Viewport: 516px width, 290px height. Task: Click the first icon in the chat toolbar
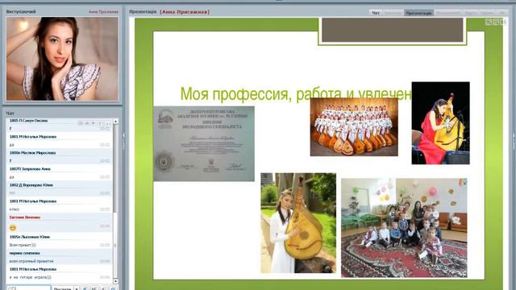(81, 123)
